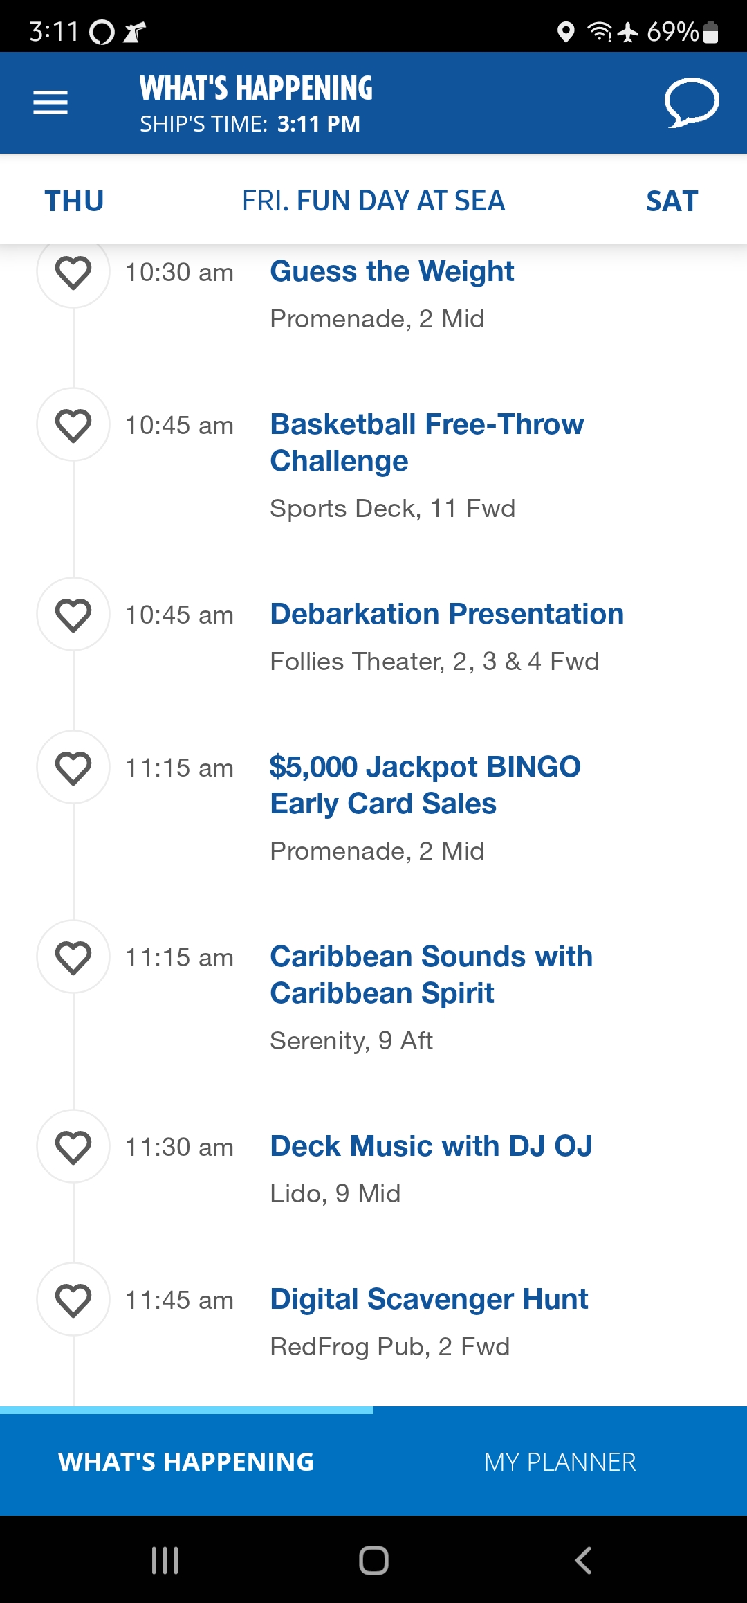The image size is (747, 1603).
Task: Open Deck Music with DJ OJ details
Action: point(431,1146)
